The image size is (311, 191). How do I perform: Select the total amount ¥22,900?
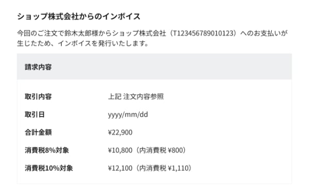click(x=120, y=132)
